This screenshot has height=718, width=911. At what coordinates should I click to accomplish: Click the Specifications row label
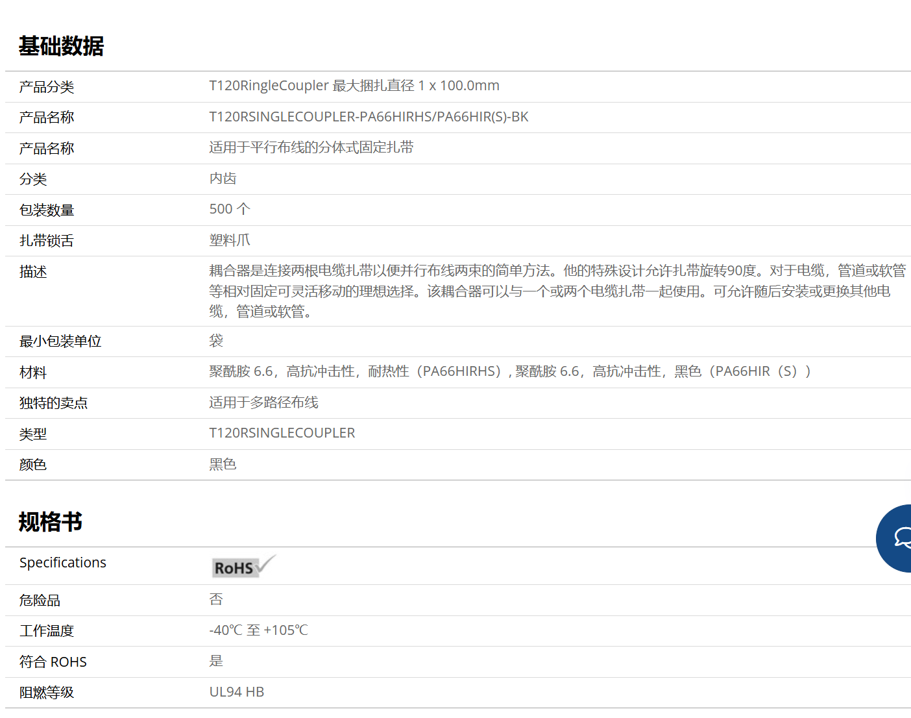(63, 563)
